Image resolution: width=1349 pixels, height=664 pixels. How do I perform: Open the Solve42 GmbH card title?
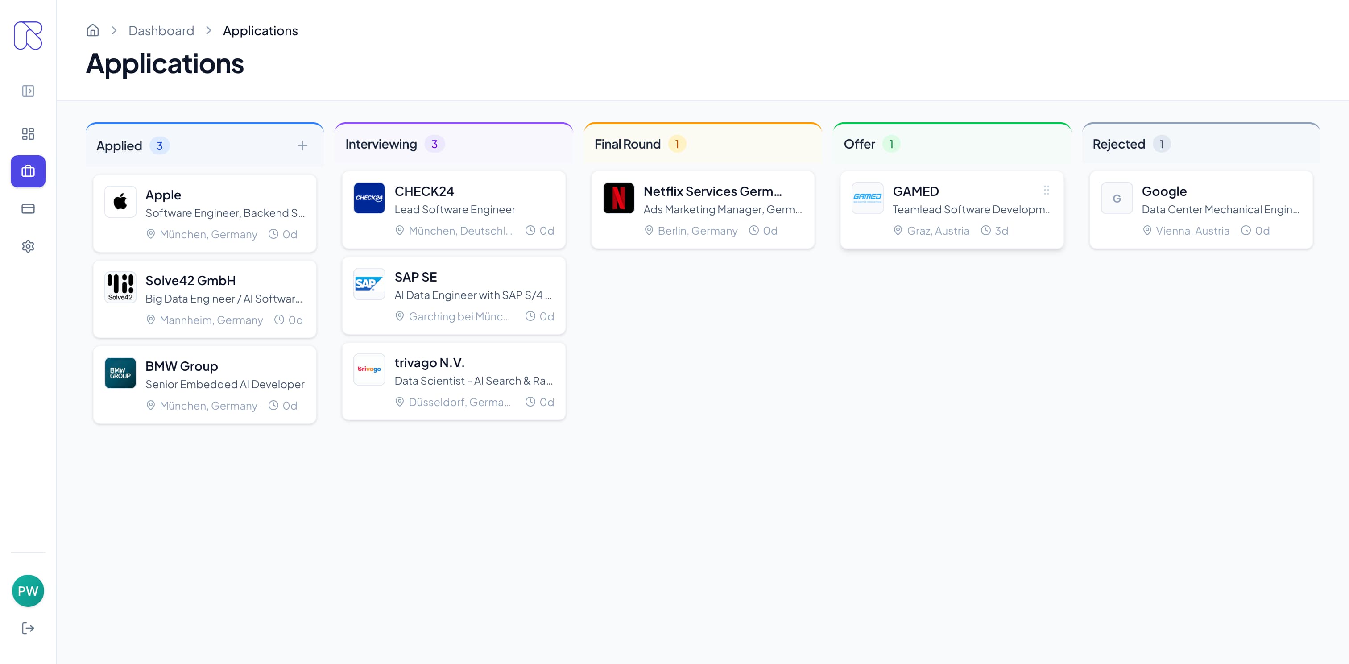(190, 280)
